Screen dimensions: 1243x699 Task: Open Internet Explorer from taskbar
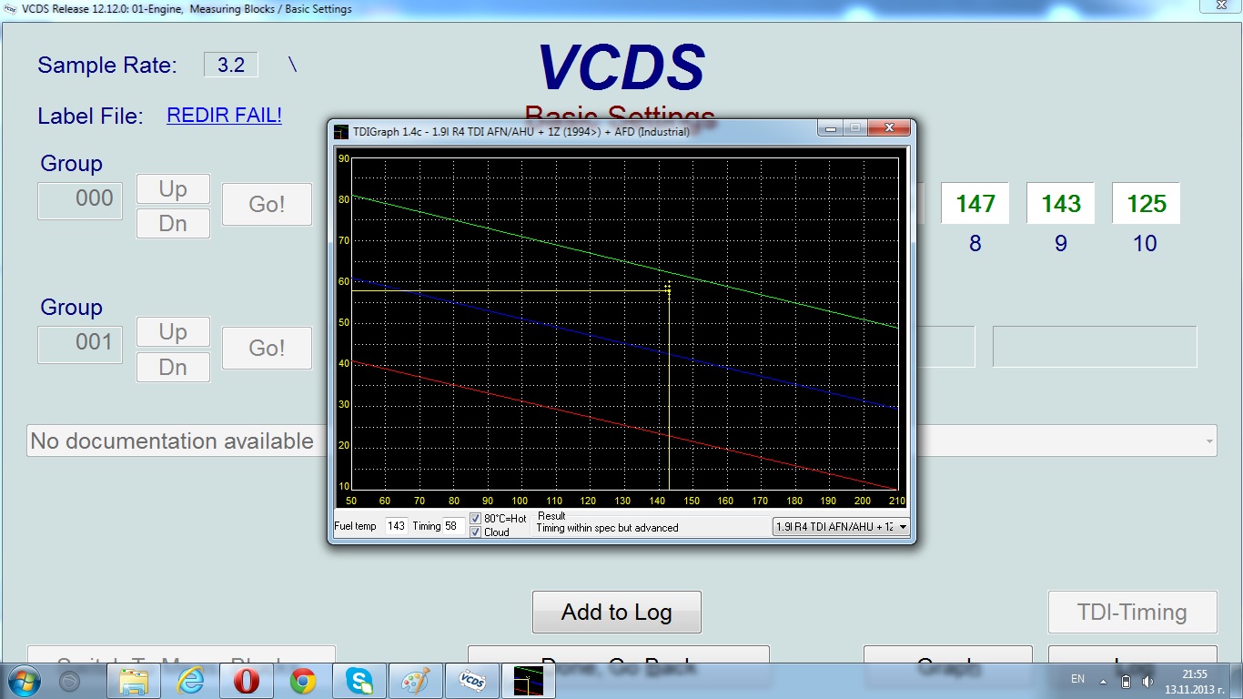(x=191, y=681)
